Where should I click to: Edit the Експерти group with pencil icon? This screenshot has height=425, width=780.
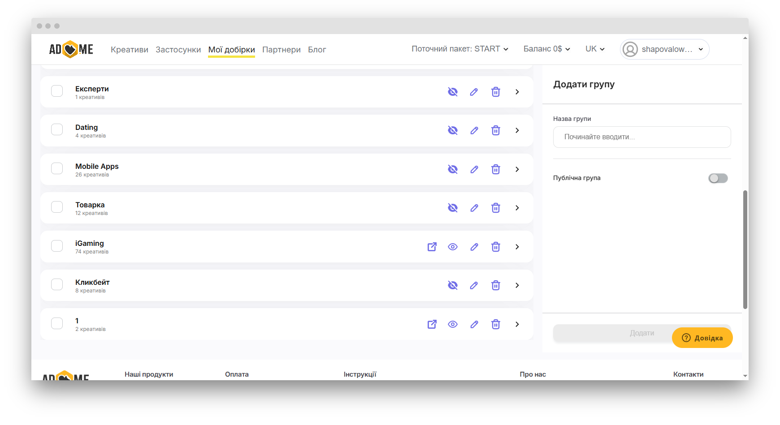coord(474,92)
